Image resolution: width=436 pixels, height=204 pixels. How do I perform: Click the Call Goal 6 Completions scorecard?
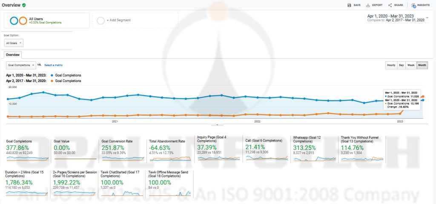[x=267, y=150]
